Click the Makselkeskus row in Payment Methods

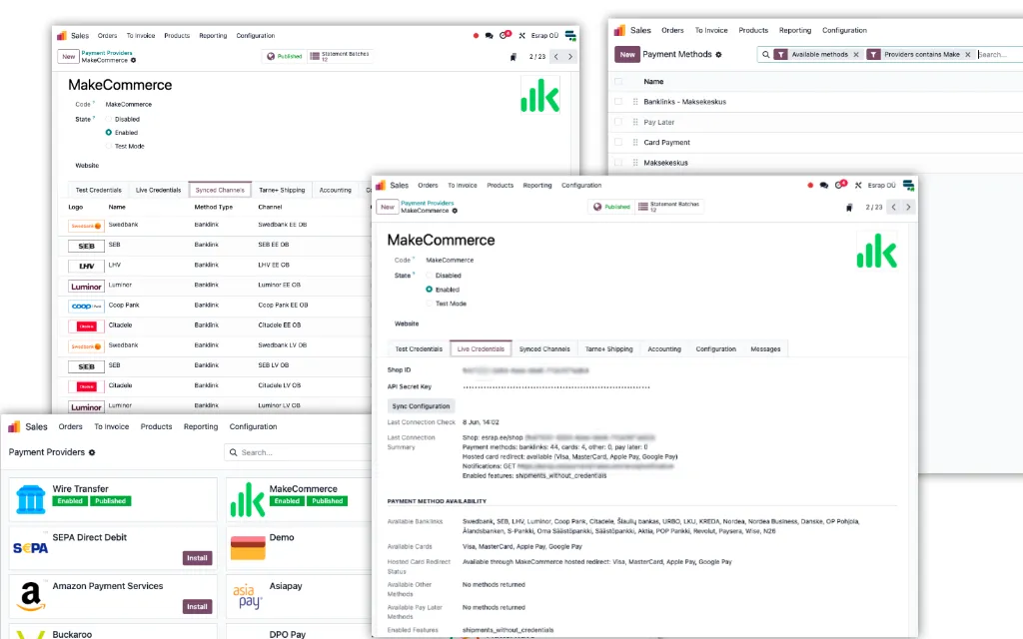point(815,163)
